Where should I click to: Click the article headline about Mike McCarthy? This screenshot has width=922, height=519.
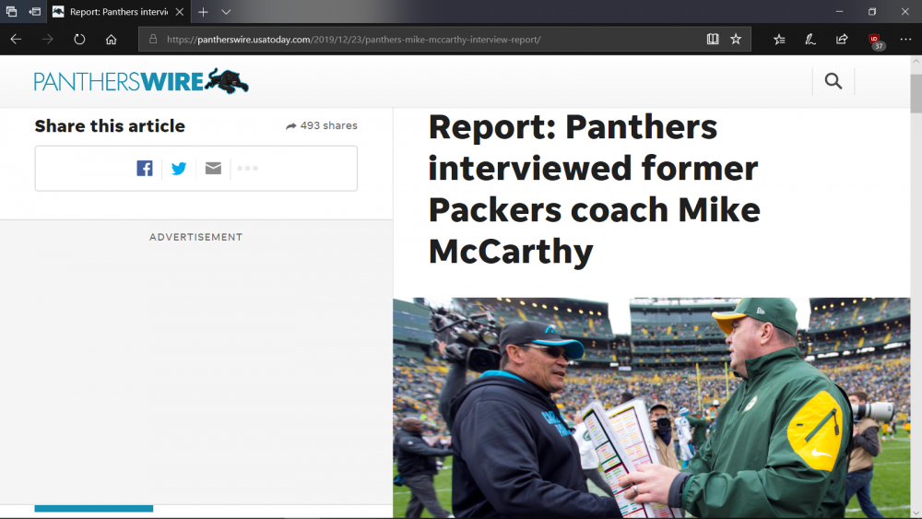[595, 189]
